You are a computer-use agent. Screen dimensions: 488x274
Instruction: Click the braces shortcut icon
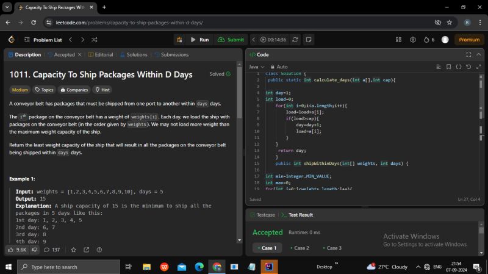459,67
